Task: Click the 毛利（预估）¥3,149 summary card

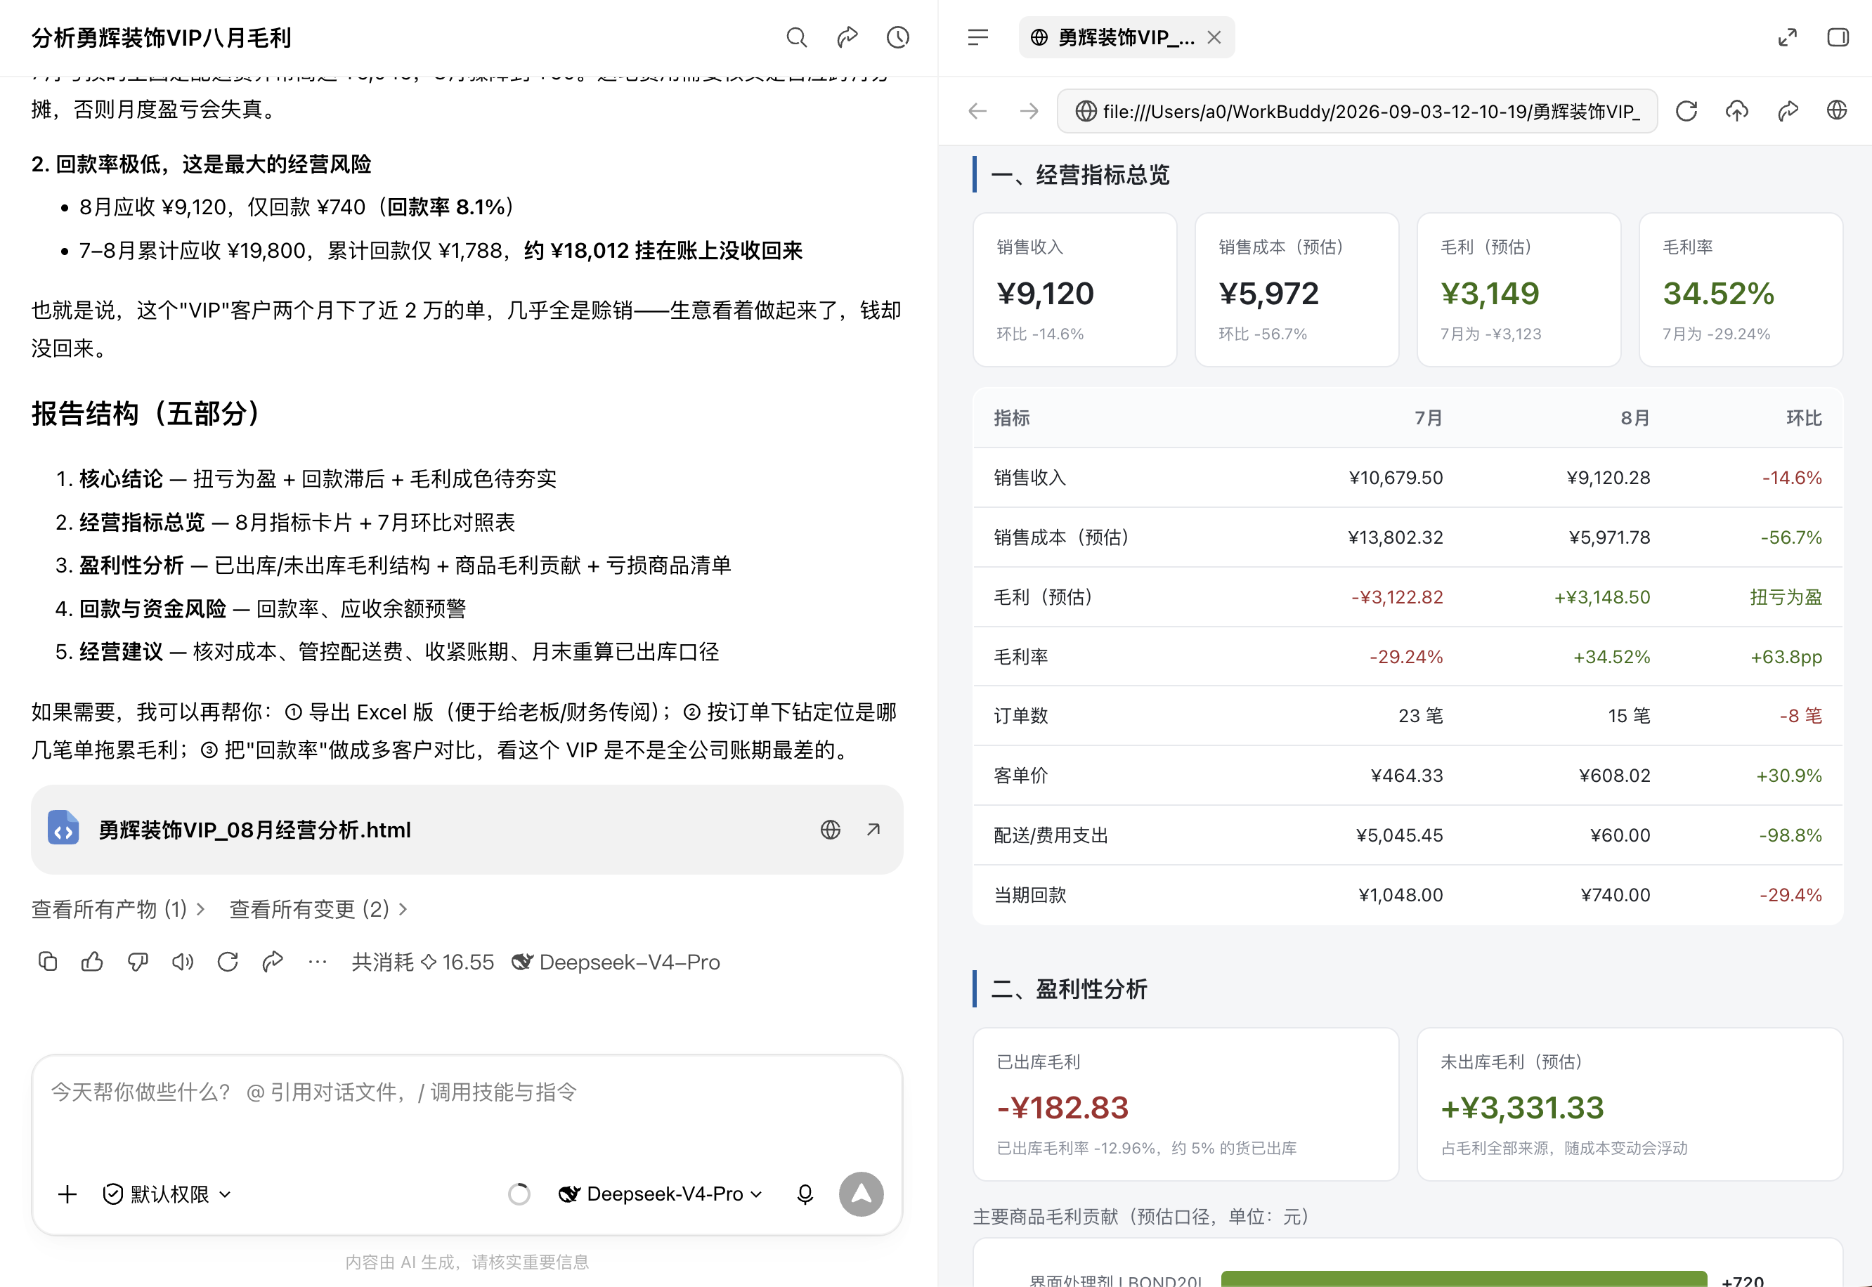Action: pos(1519,289)
